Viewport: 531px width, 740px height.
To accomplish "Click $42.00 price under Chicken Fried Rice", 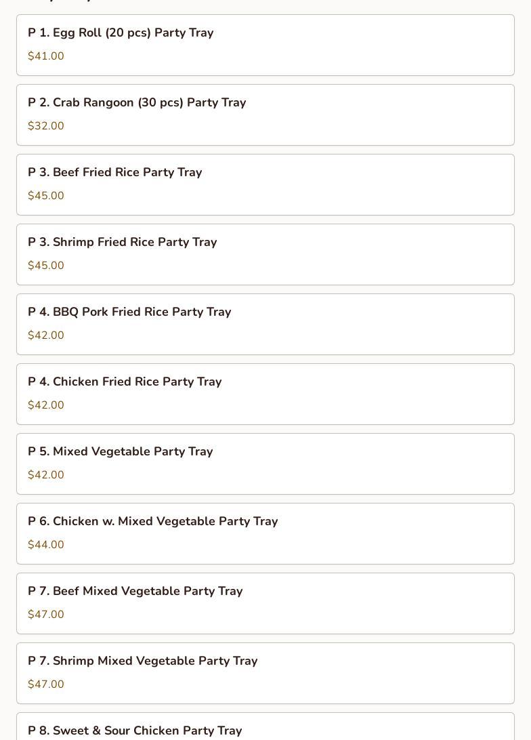I will point(46,405).
